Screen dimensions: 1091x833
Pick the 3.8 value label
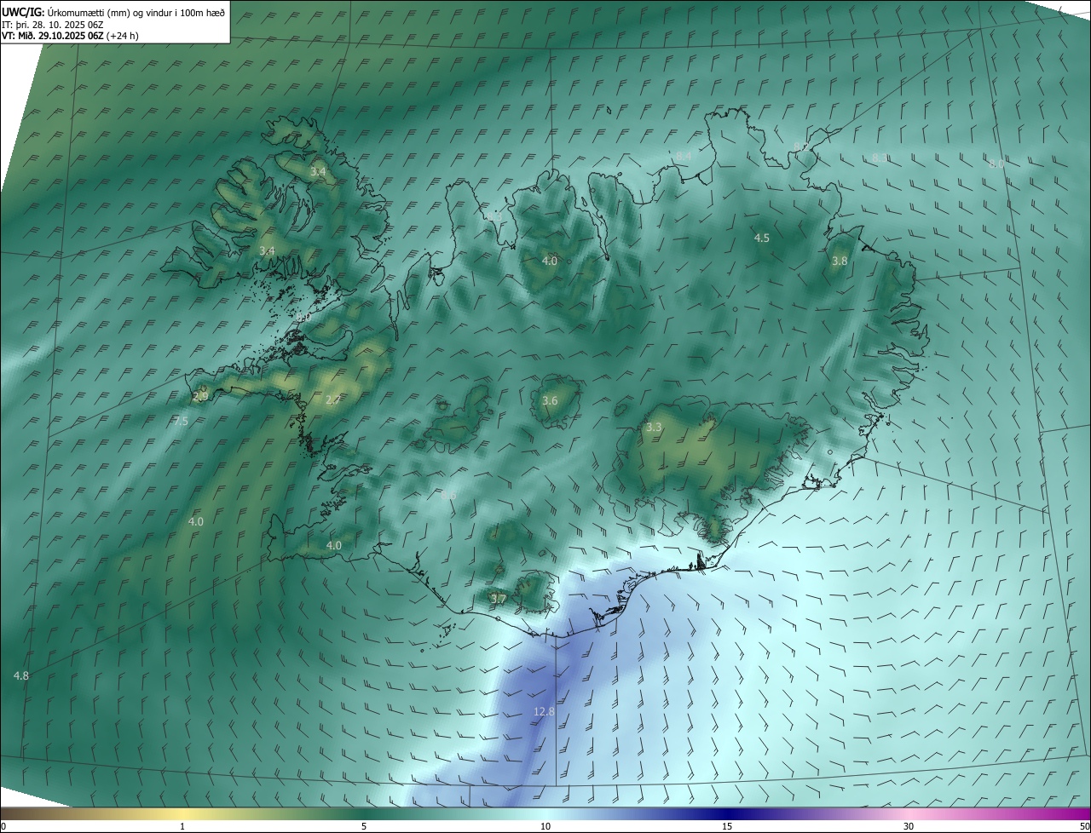(840, 261)
